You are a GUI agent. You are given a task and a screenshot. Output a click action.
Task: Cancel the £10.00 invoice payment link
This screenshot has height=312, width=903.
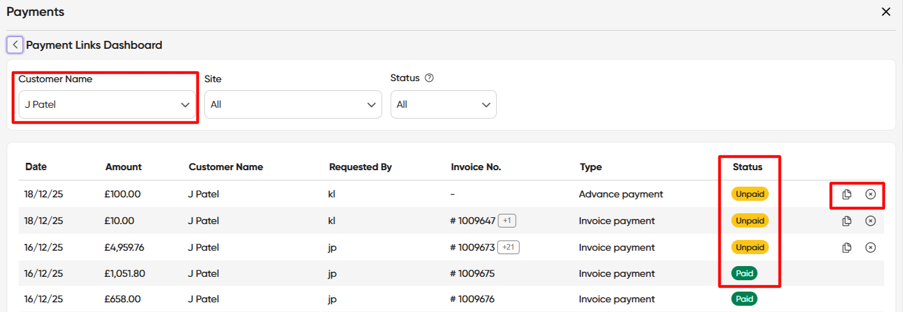point(871,221)
